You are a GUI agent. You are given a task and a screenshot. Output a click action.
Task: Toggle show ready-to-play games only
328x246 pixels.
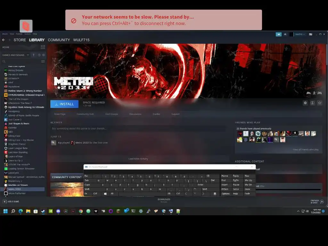[x=44, y=55]
